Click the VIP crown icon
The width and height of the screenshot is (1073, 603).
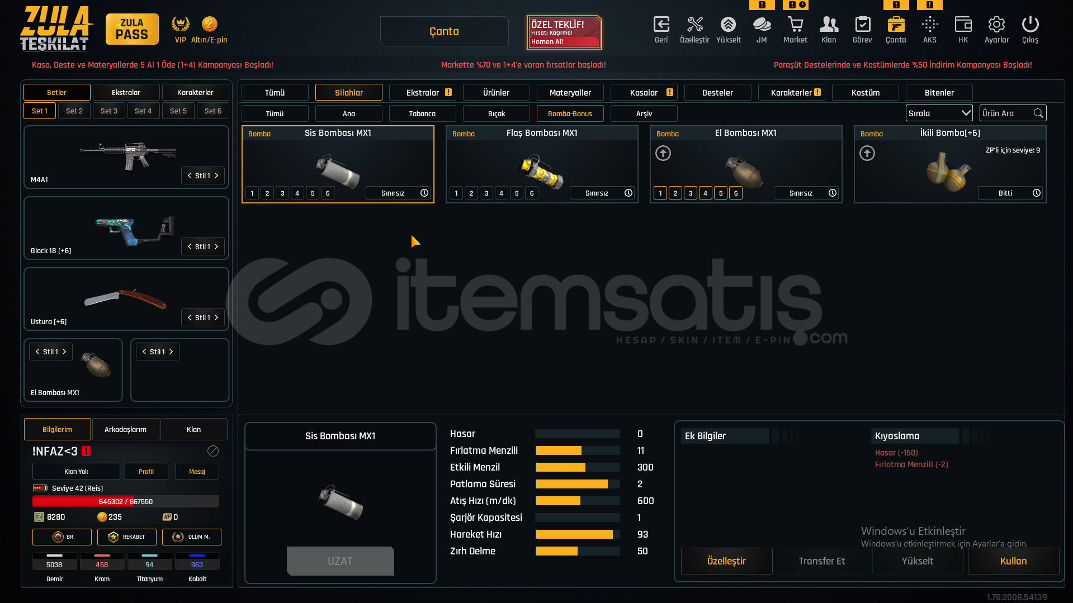click(x=180, y=24)
